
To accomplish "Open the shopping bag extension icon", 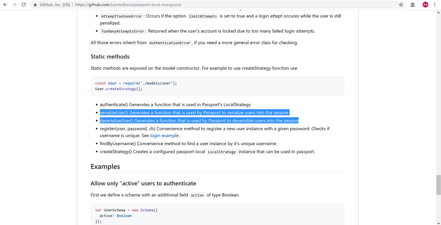I will (413, 5).
